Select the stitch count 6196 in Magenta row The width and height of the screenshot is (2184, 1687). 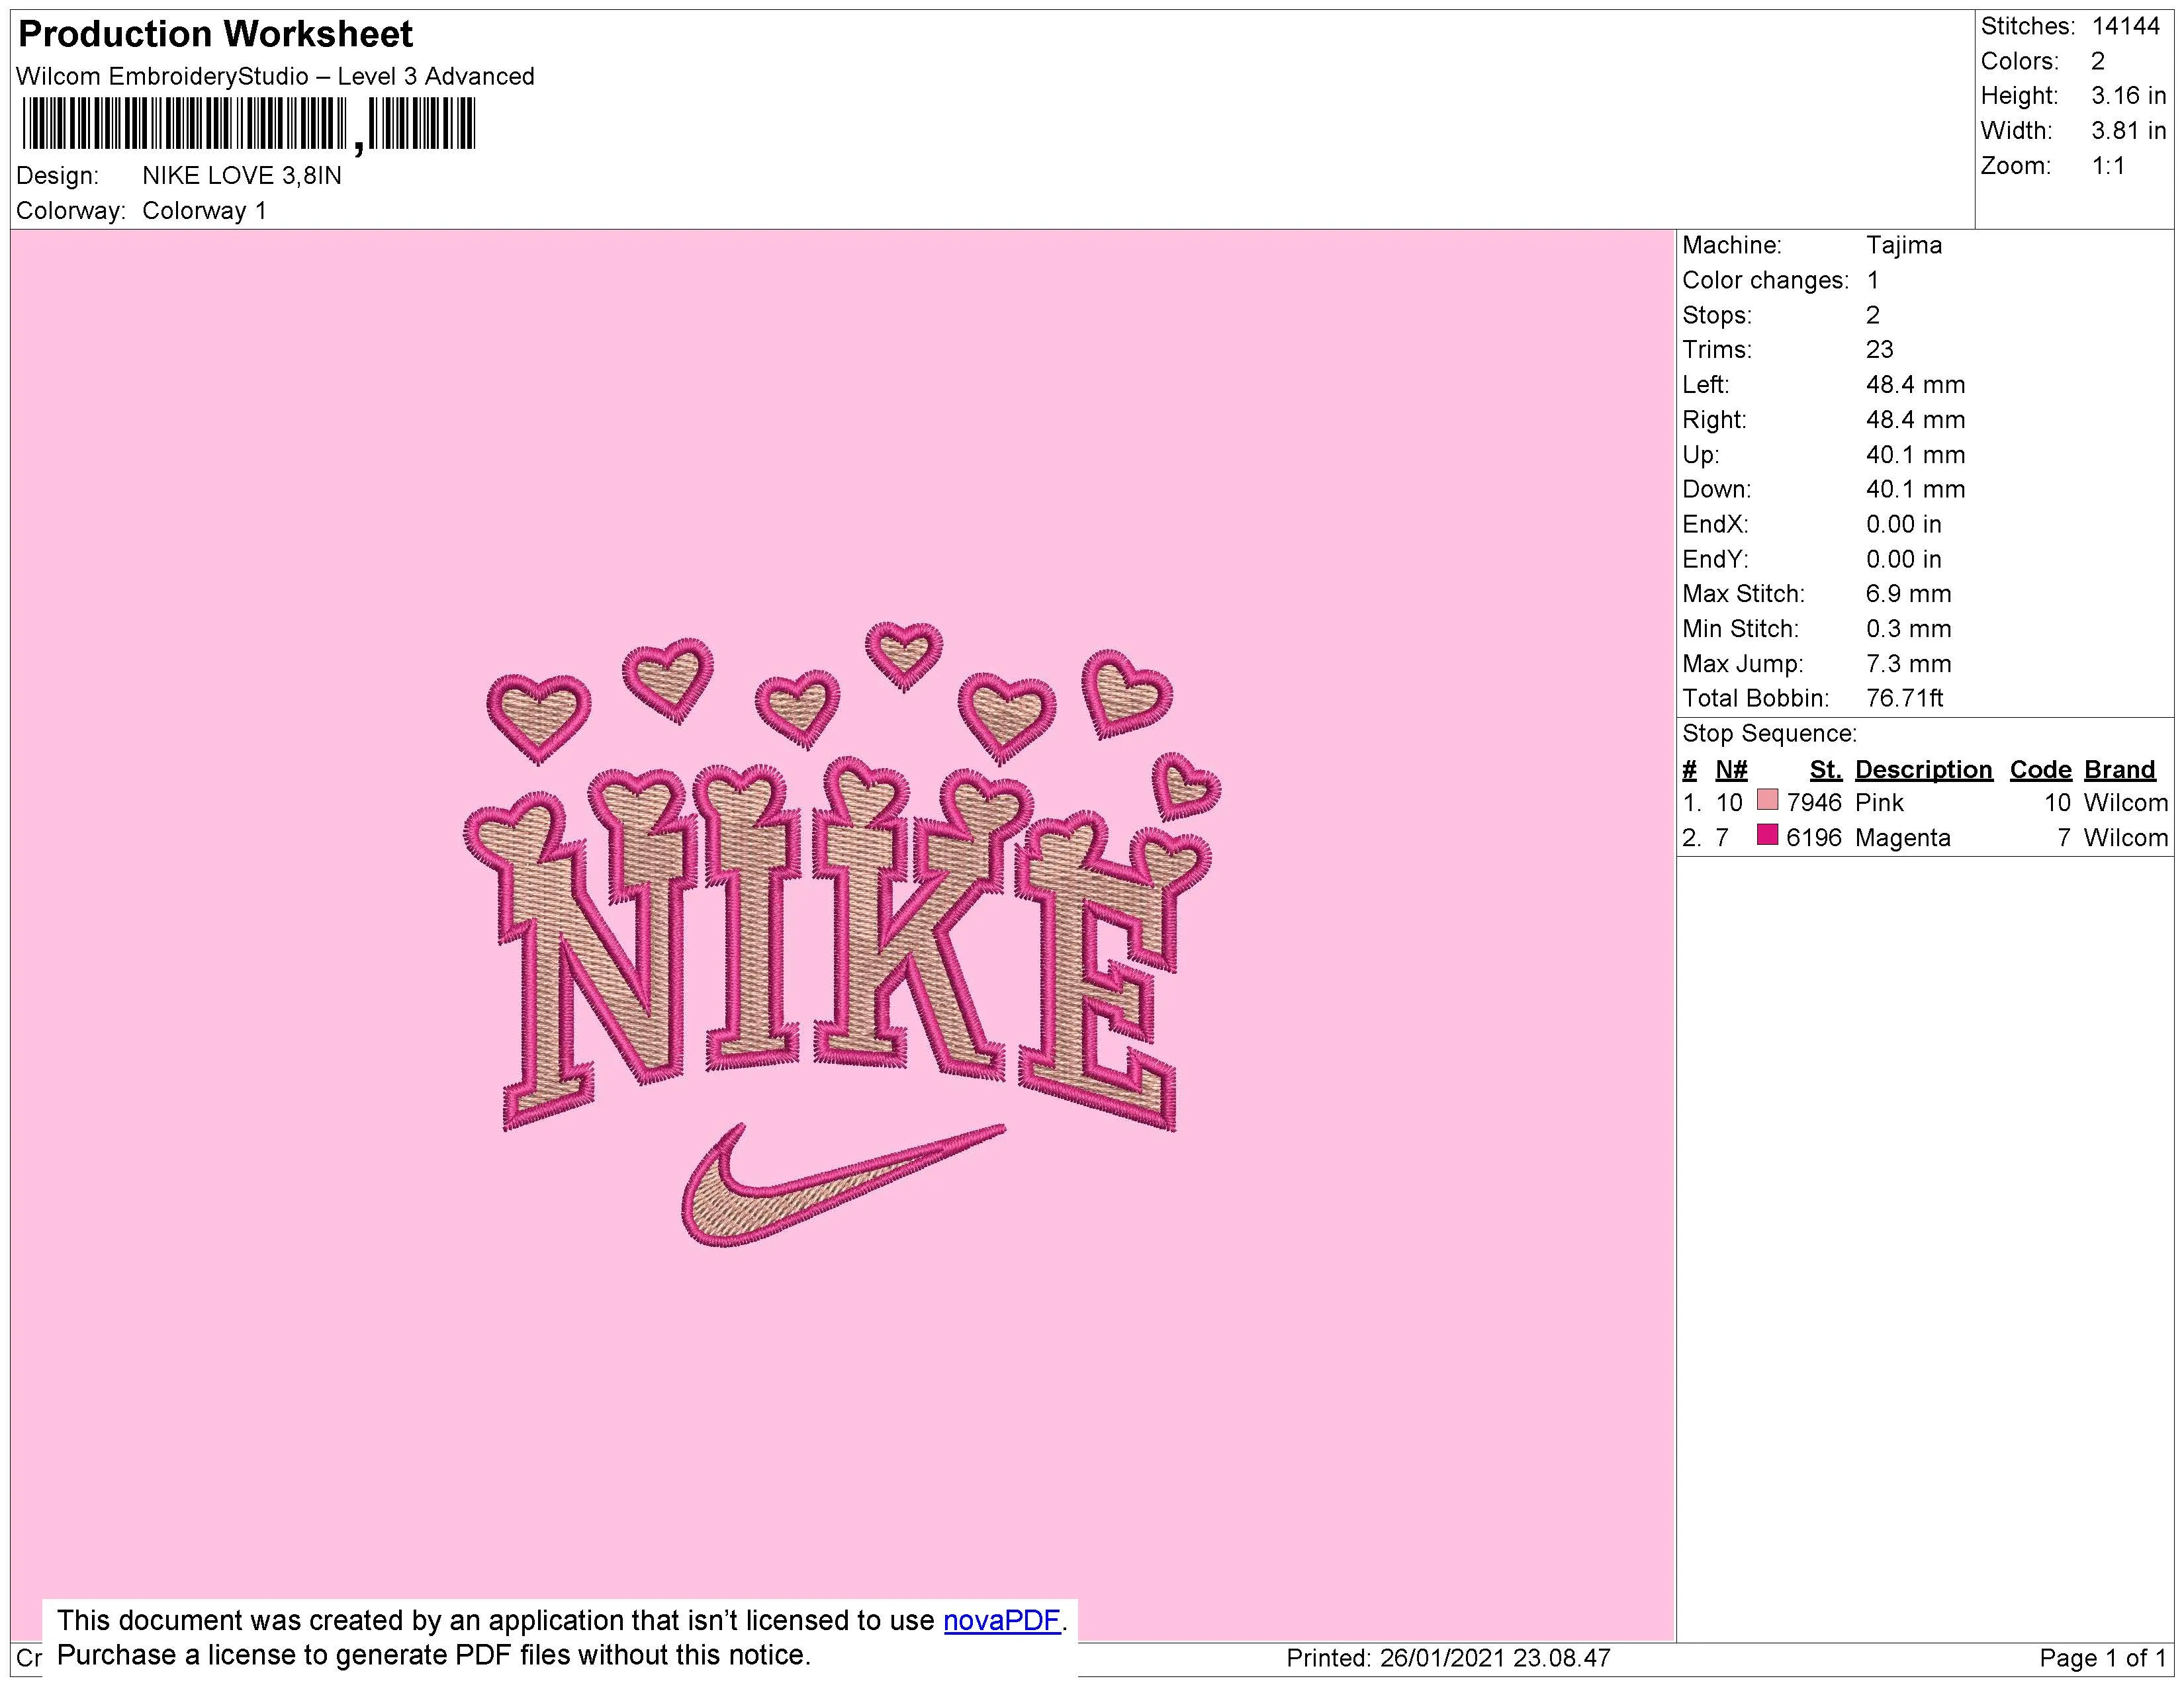1813,838
